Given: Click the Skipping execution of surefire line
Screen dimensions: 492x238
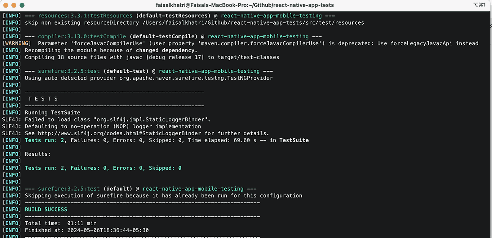Looking at the screenshot, I should pyautogui.click(x=163, y=195).
